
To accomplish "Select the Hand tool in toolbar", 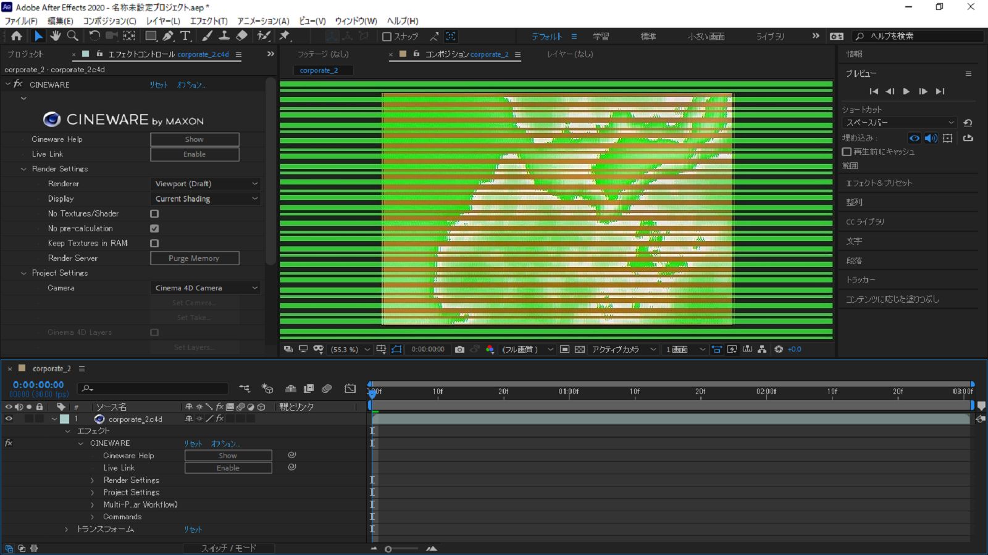I will (x=56, y=36).
